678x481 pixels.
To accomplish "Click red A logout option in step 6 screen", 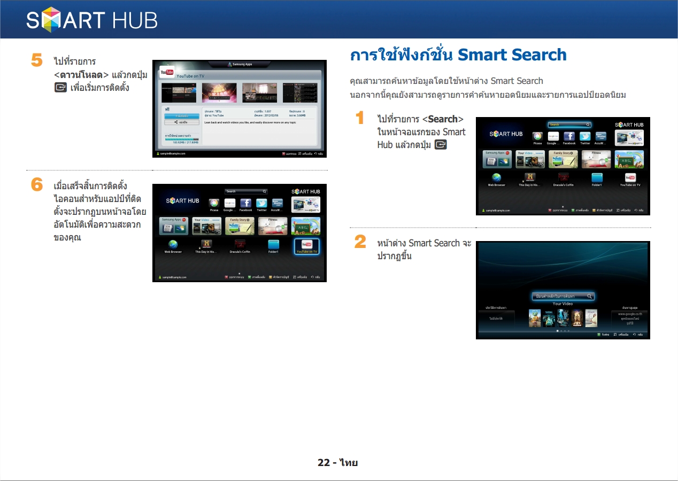I will [235, 277].
